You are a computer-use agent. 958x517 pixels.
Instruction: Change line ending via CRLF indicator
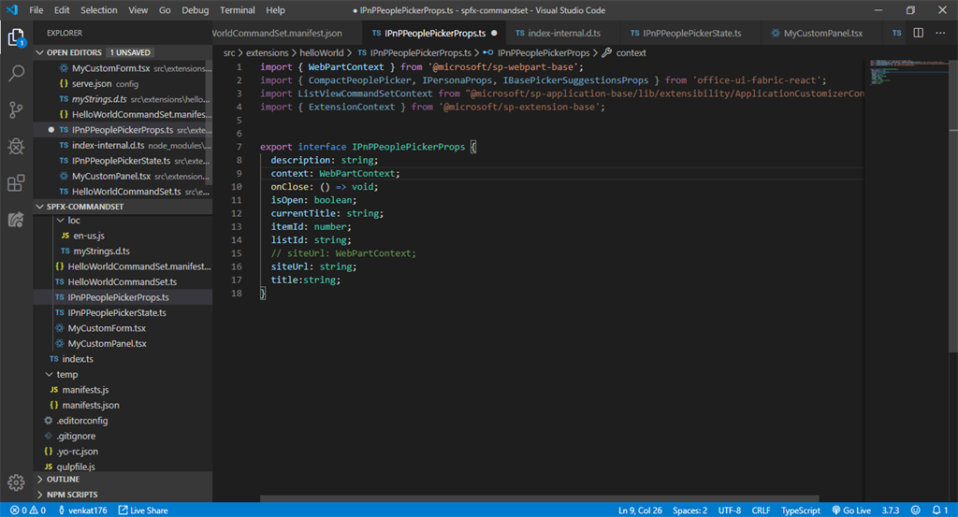(761, 510)
